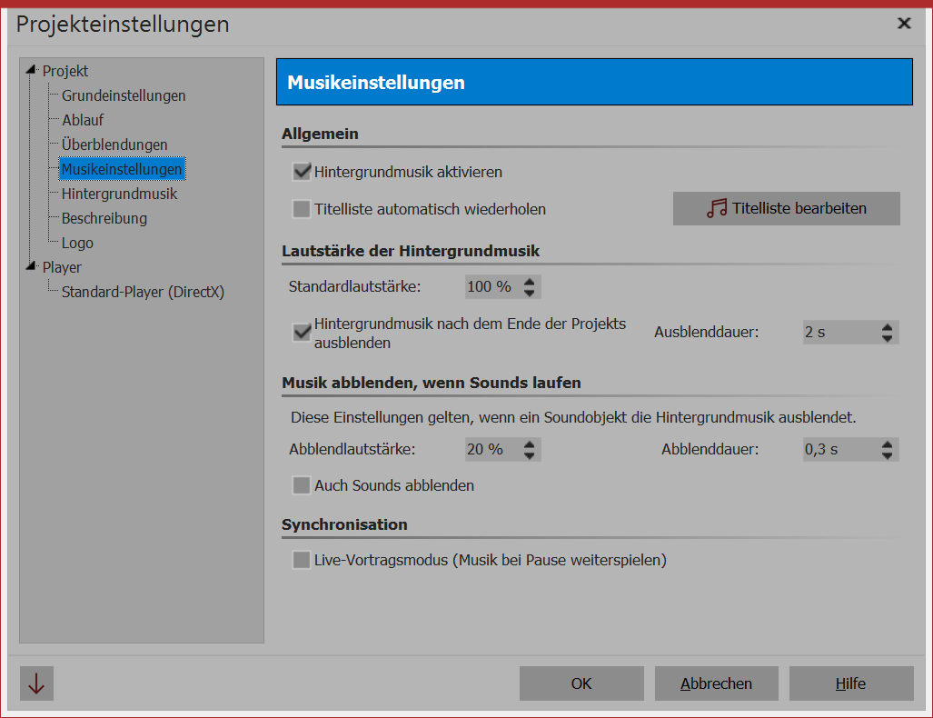933x718 pixels.
Task: Decrease Ausblenddauer with down arrow
Action: click(x=888, y=338)
